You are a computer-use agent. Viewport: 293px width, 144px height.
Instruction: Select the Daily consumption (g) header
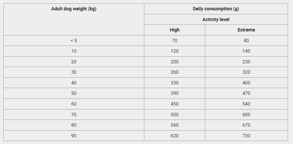216,9
